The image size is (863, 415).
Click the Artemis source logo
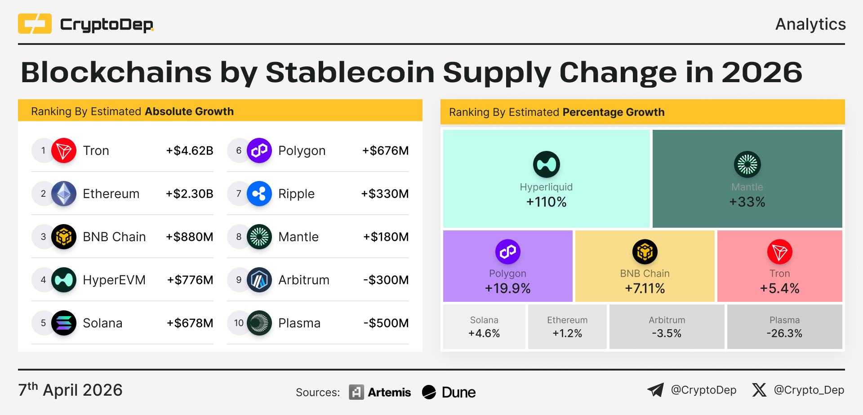380,392
